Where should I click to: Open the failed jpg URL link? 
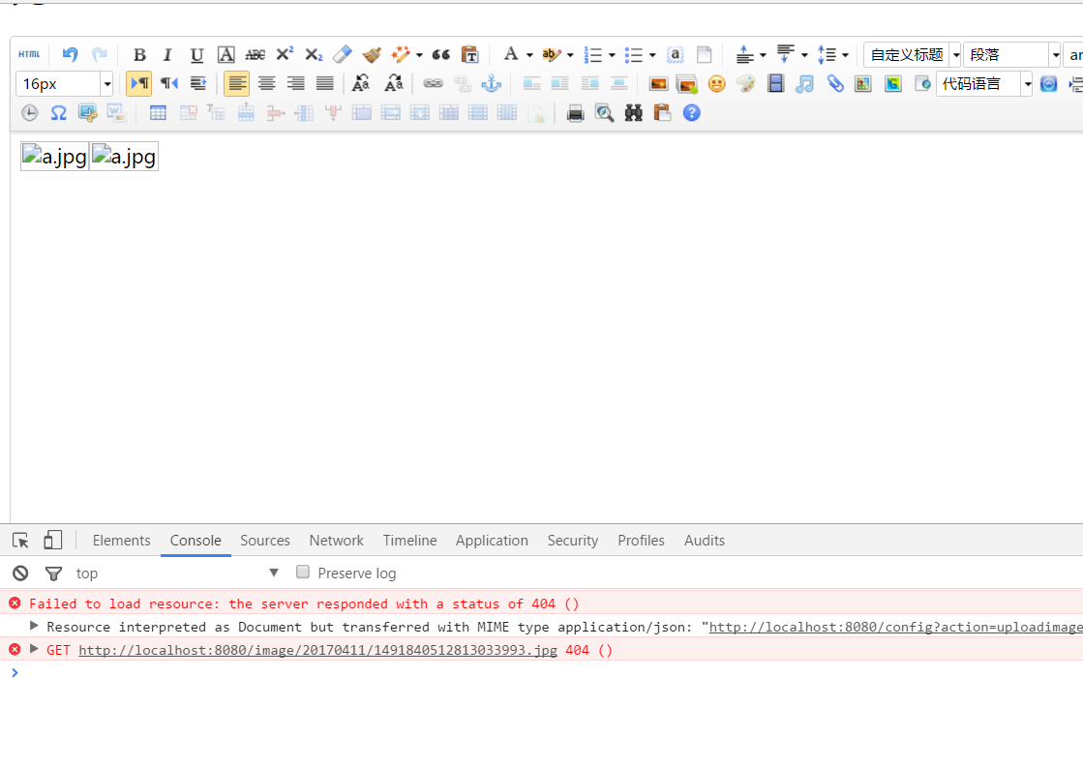[x=317, y=650]
